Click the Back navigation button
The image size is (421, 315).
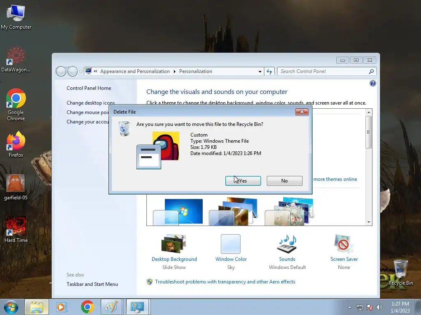[61, 71]
